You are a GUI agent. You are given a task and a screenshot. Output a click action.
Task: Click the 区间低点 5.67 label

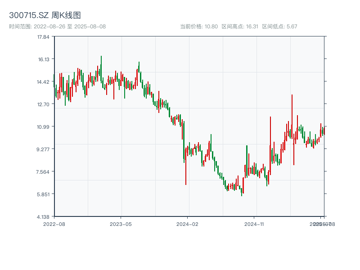click(279, 27)
